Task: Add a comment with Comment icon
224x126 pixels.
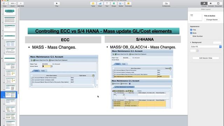Action: pyautogui.click(x=128, y=3)
